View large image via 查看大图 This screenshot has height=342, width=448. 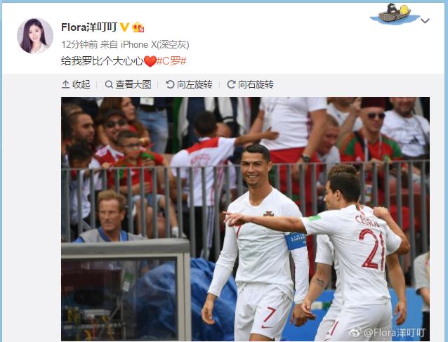(128, 84)
